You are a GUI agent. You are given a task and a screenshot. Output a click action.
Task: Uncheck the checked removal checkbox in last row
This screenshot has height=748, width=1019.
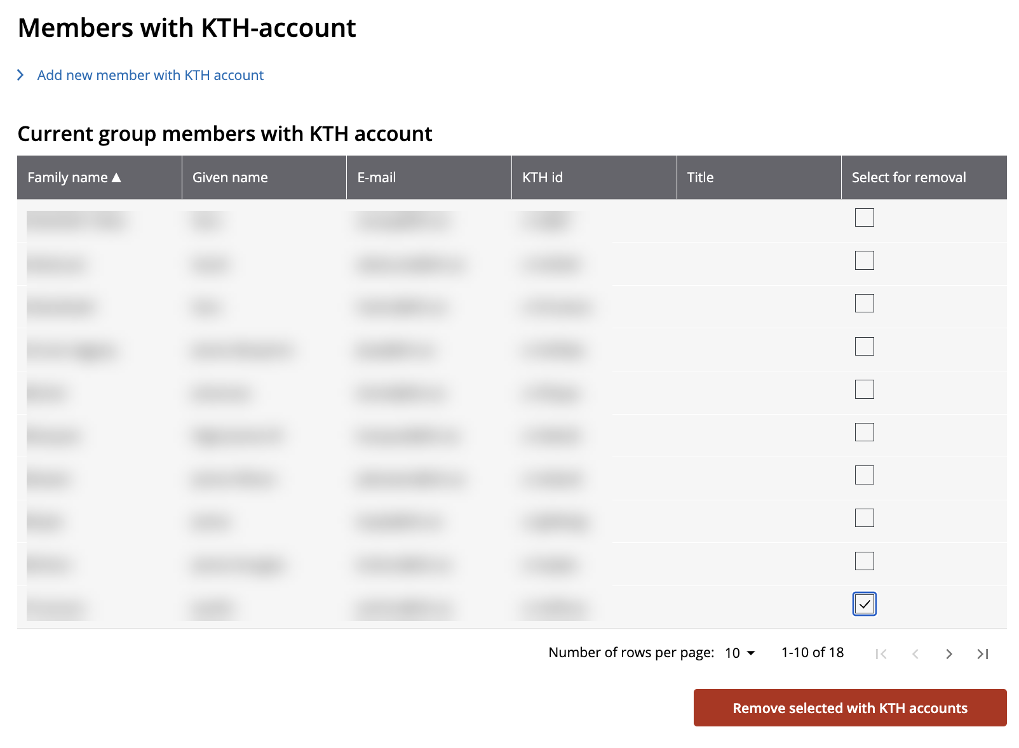(x=864, y=604)
